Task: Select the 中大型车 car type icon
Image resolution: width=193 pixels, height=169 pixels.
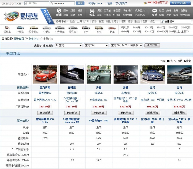Action: click(60, 28)
